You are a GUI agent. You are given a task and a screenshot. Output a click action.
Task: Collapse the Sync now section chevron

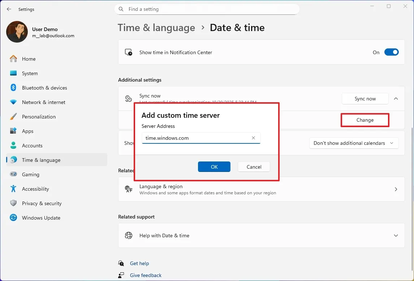396,98
